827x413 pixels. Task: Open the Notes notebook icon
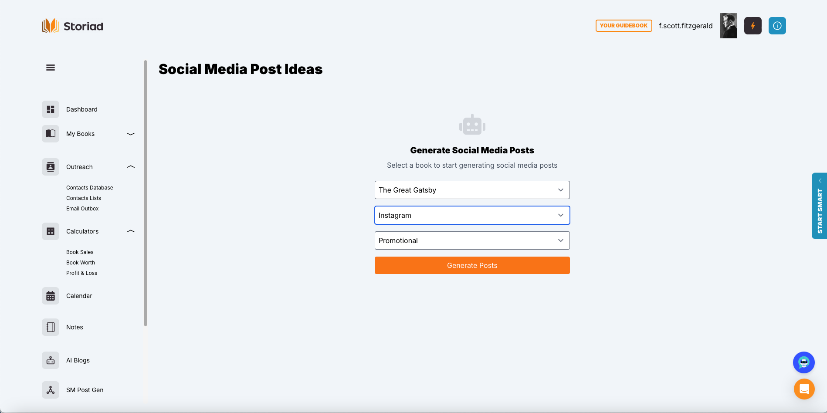[51, 327]
